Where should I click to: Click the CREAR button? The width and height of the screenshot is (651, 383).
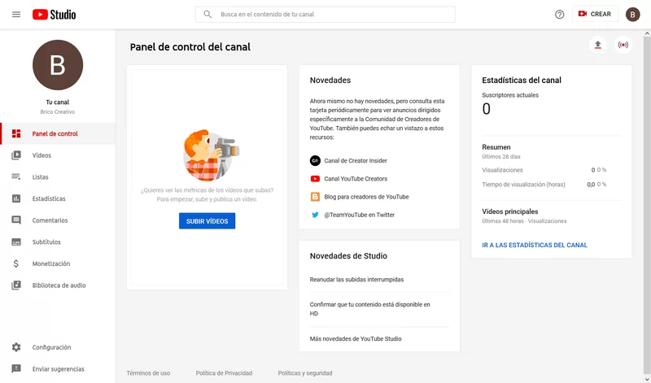[x=595, y=14]
